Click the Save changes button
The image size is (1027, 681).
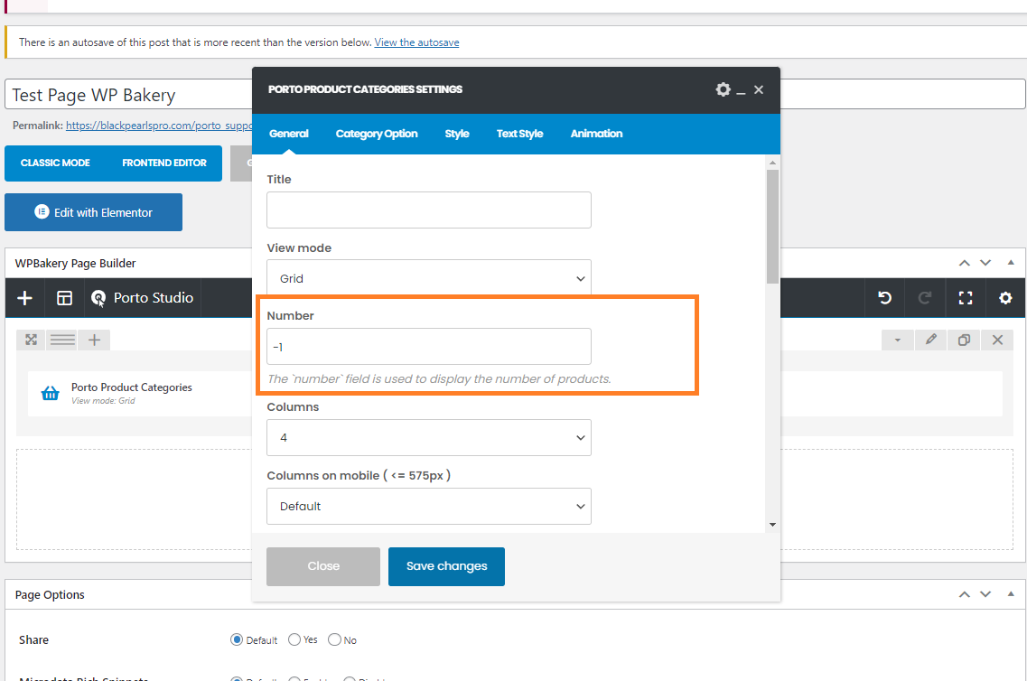(x=447, y=566)
